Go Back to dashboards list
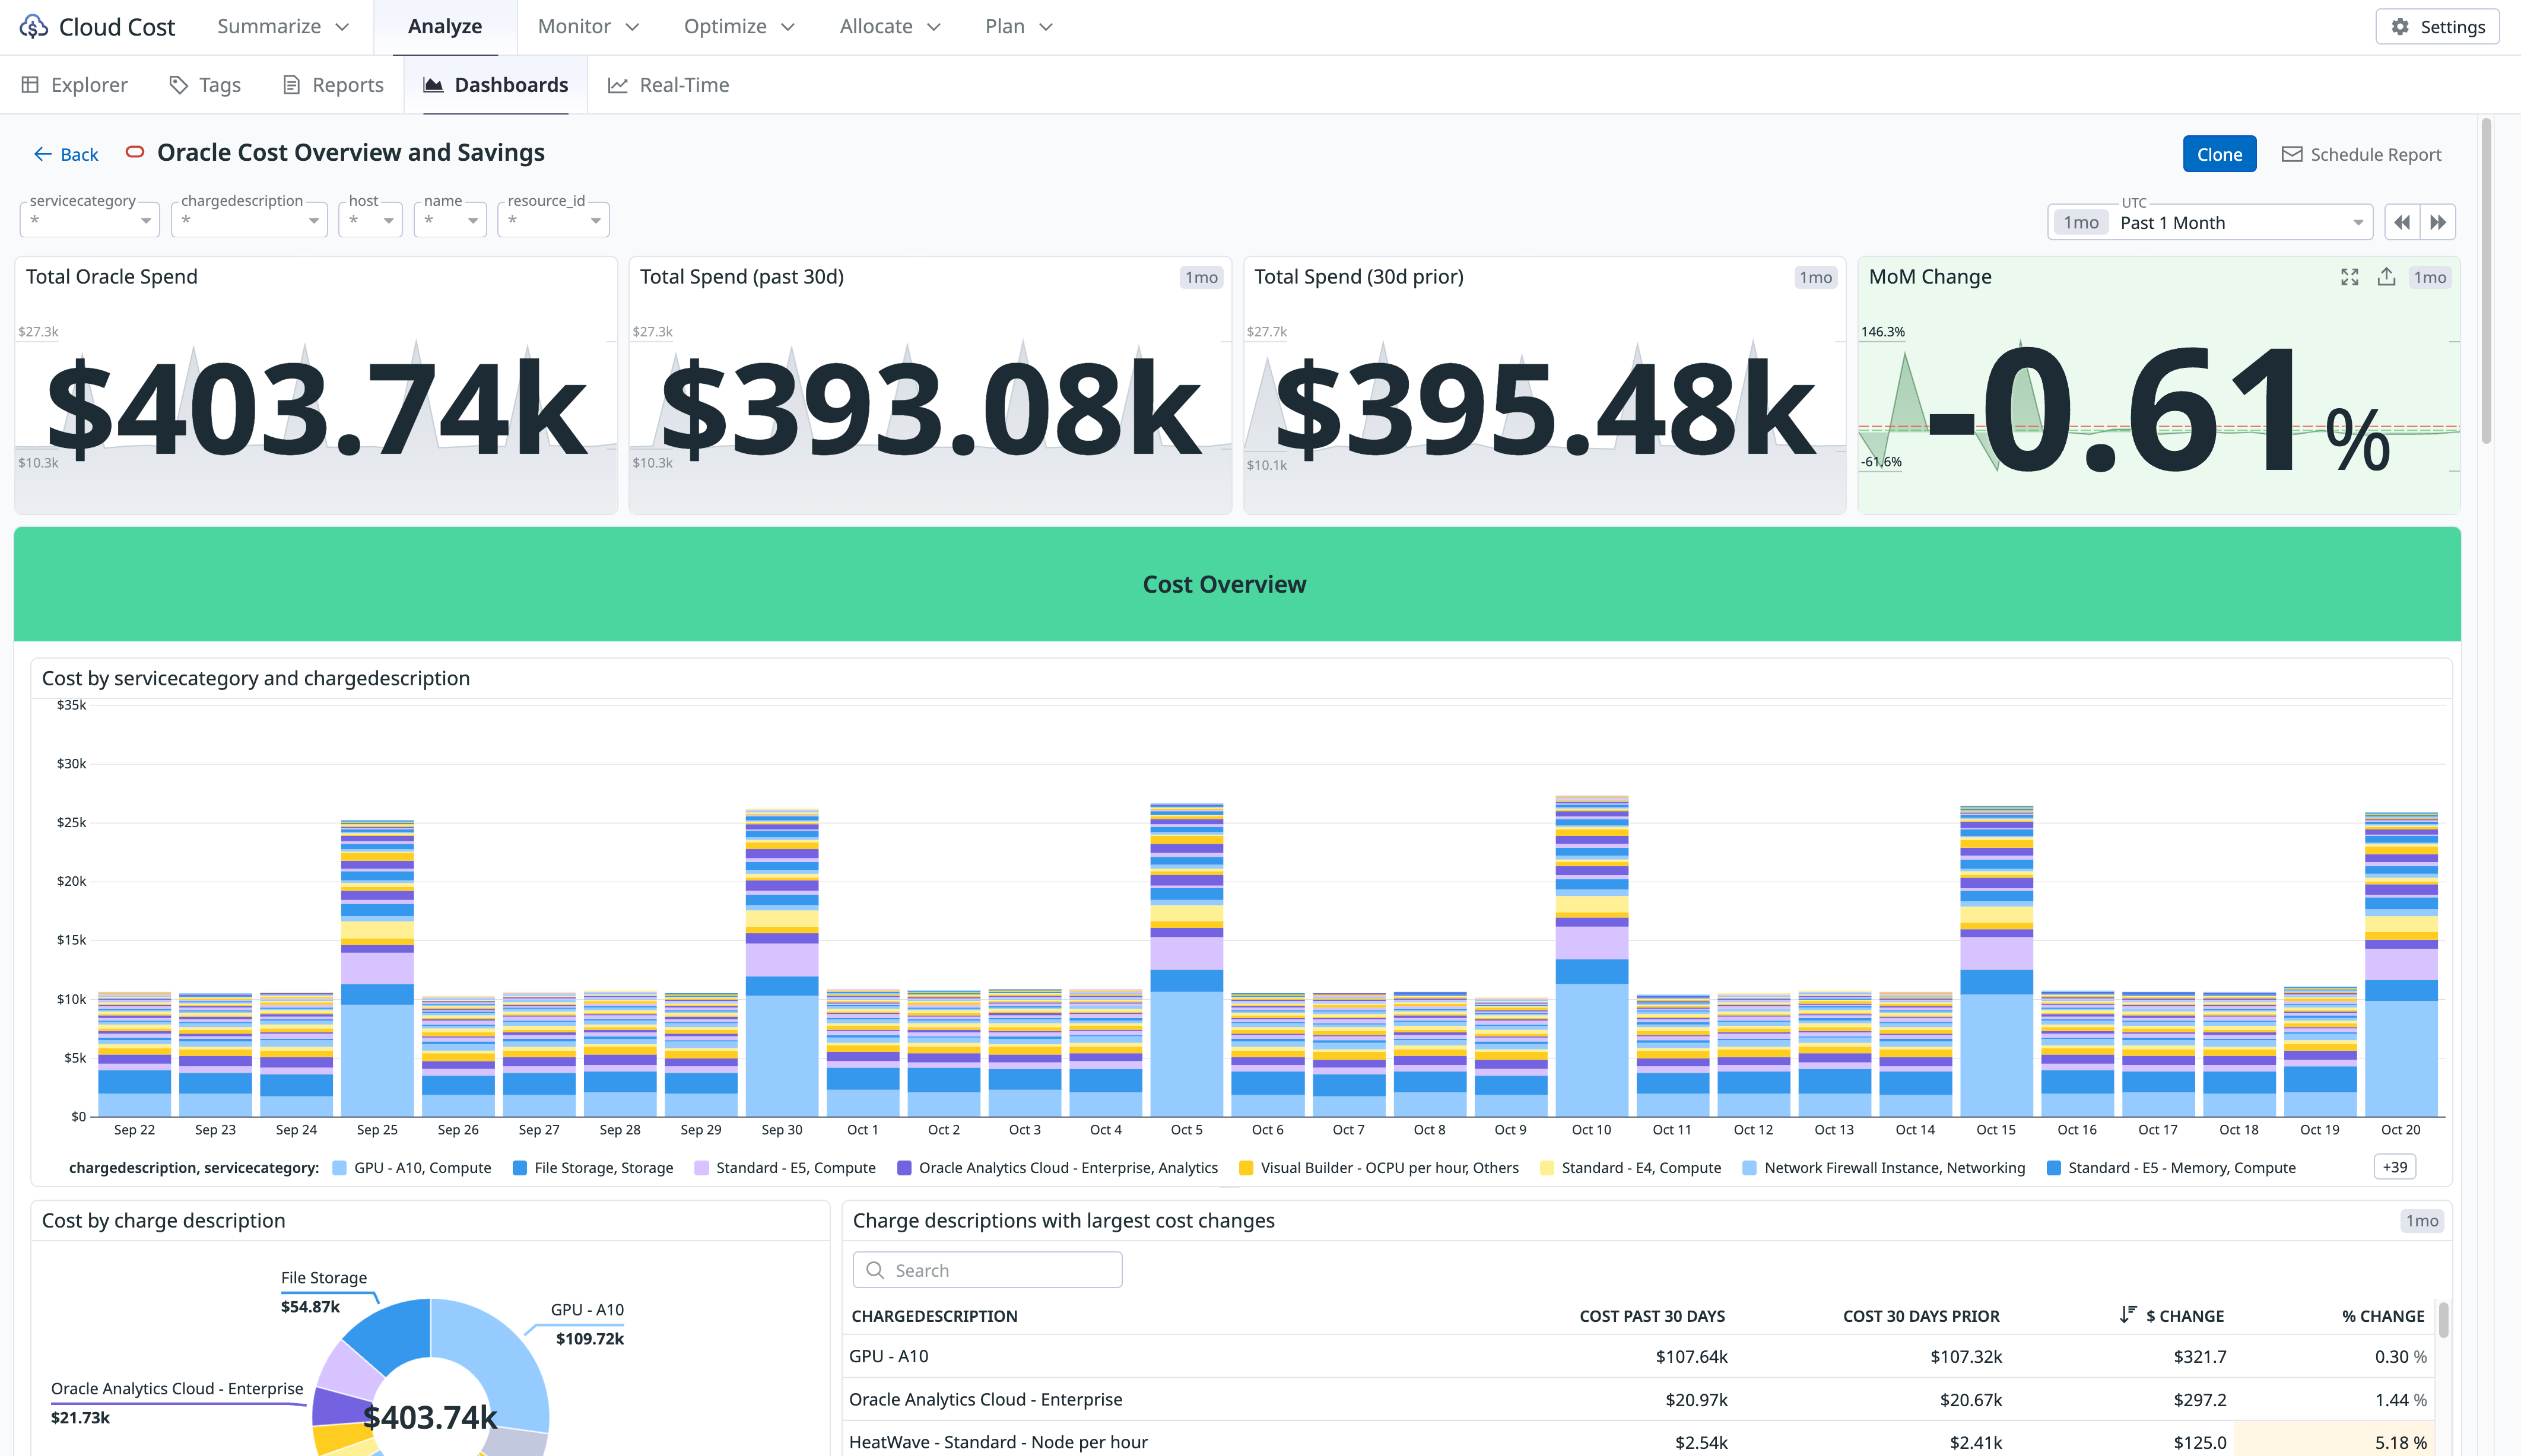The height and width of the screenshot is (1456, 2521). click(66, 154)
